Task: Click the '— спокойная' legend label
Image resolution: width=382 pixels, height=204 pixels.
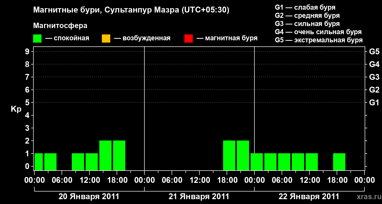Action: pyautogui.click(x=67, y=39)
